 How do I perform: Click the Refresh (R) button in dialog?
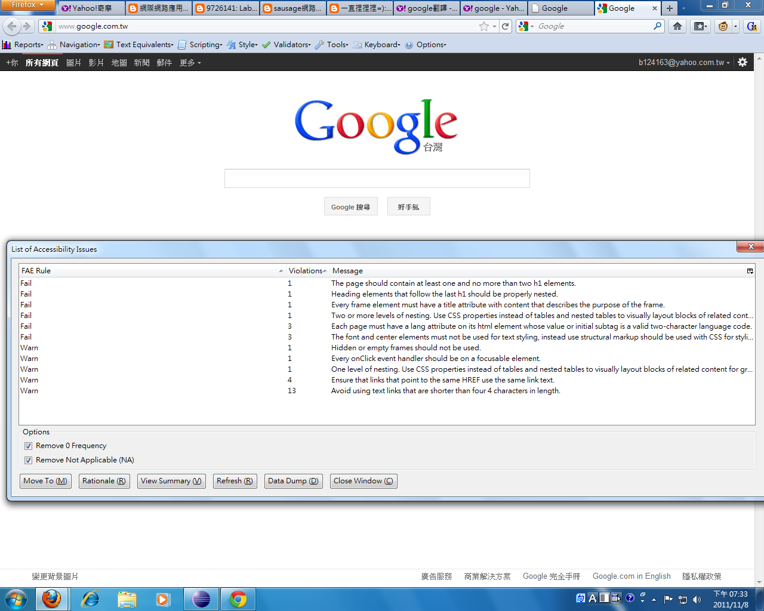point(235,481)
